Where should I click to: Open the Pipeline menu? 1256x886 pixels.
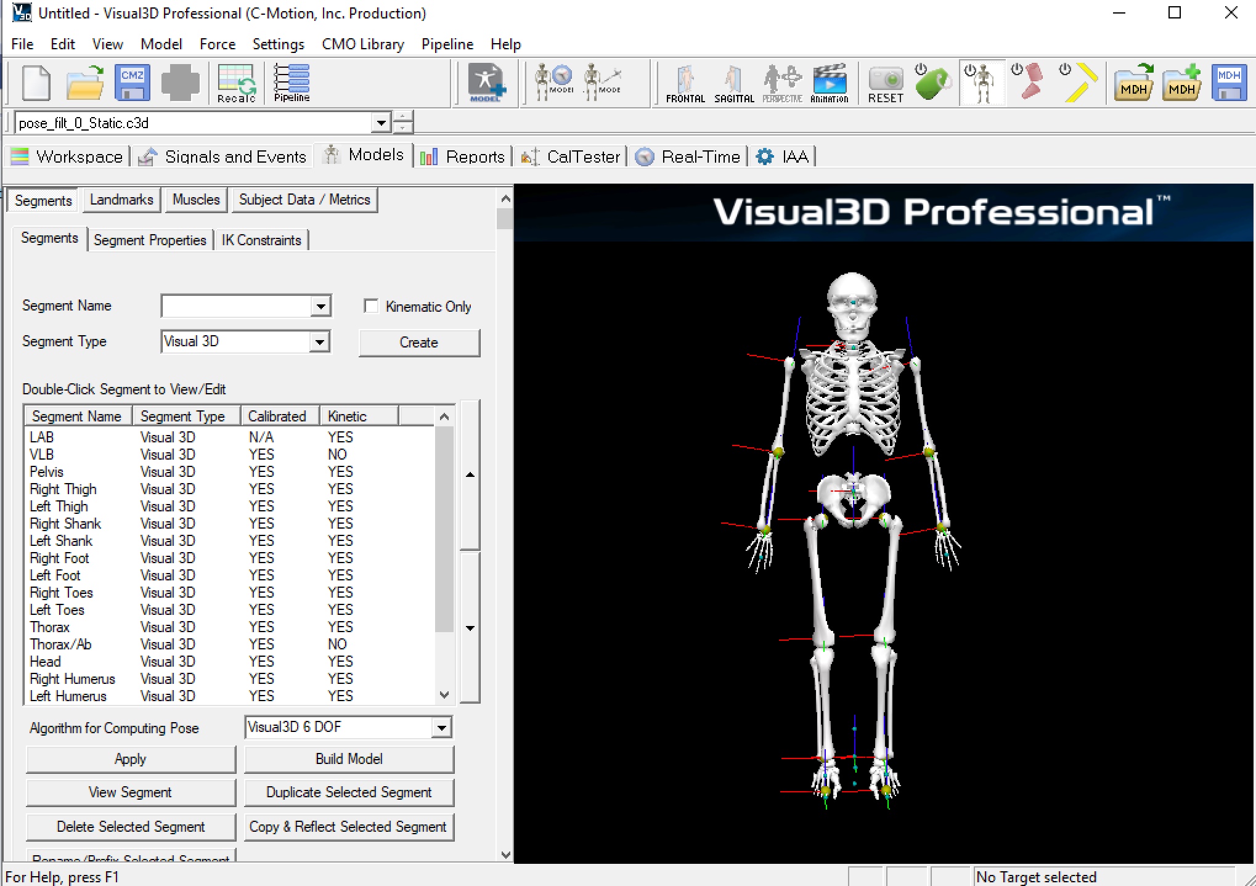[447, 44]
